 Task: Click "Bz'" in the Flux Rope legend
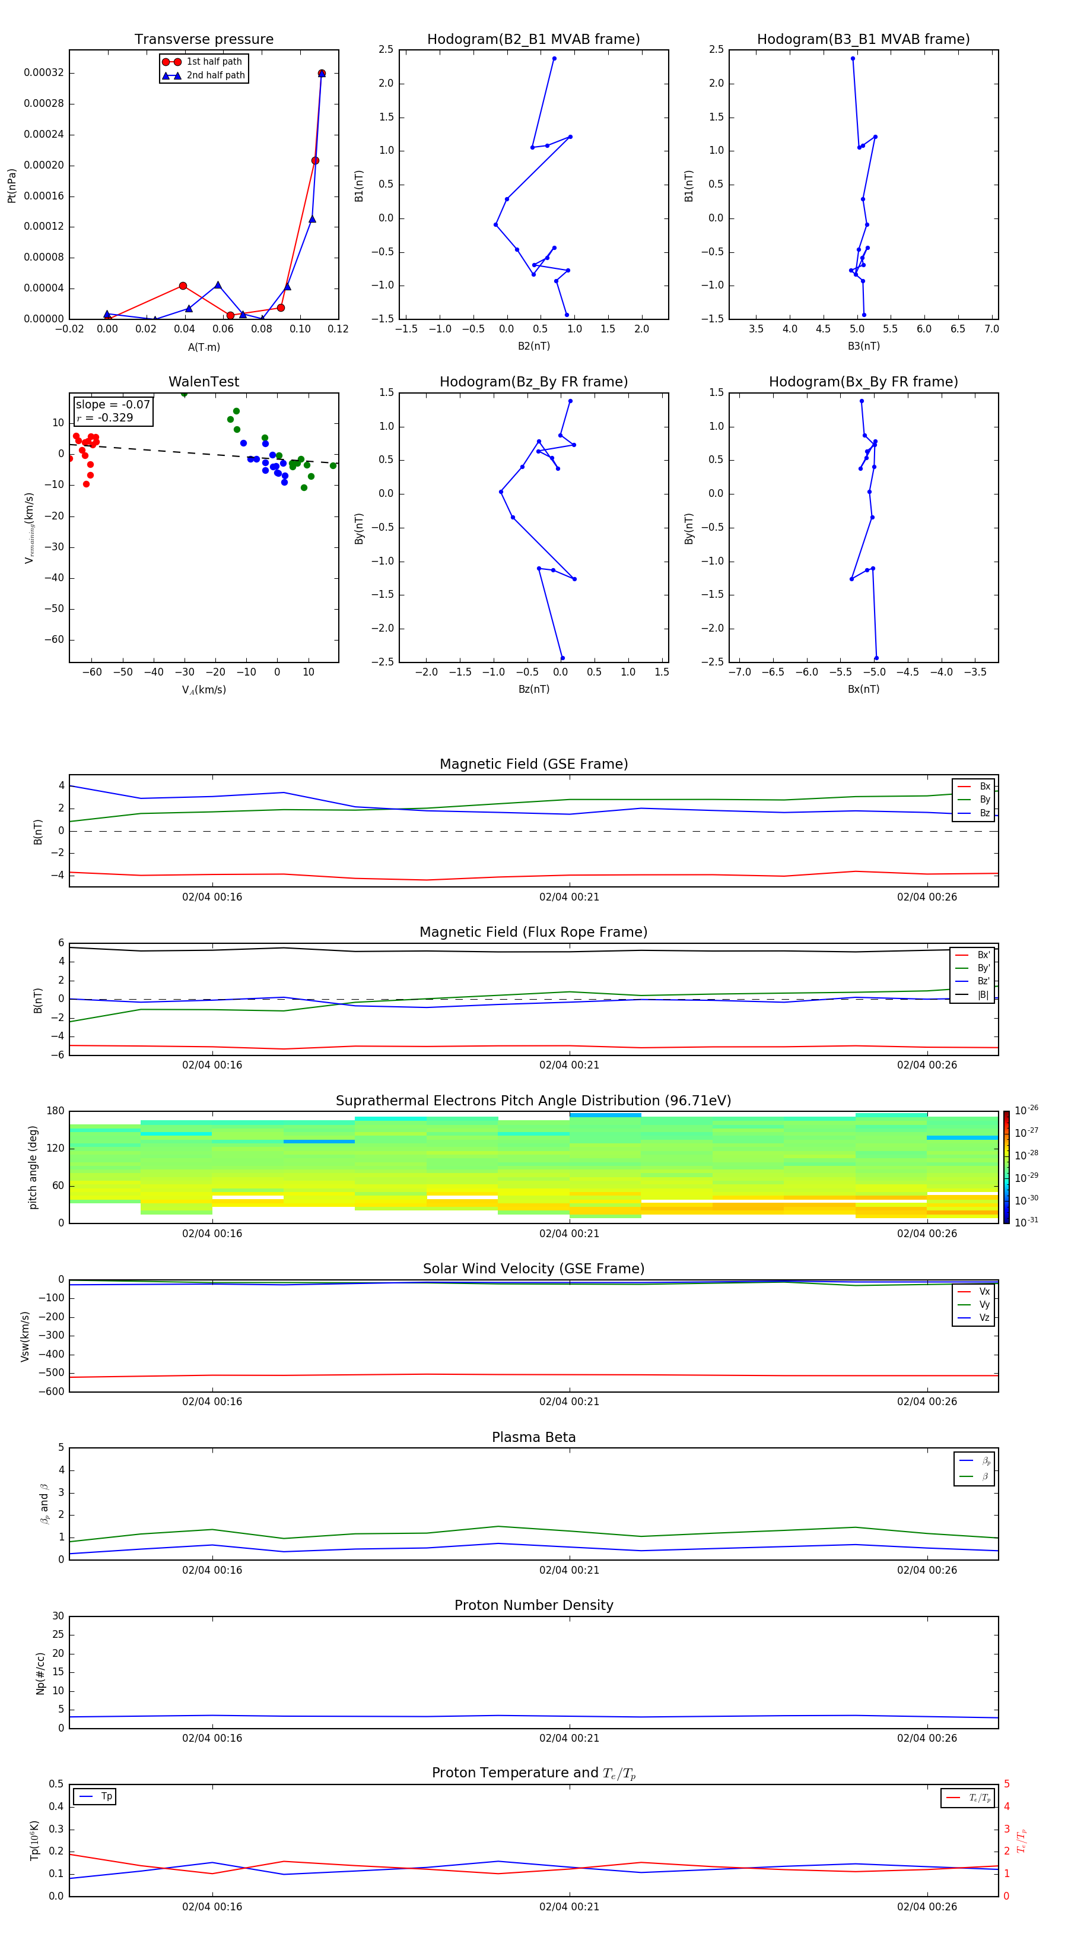click(984, 981)
